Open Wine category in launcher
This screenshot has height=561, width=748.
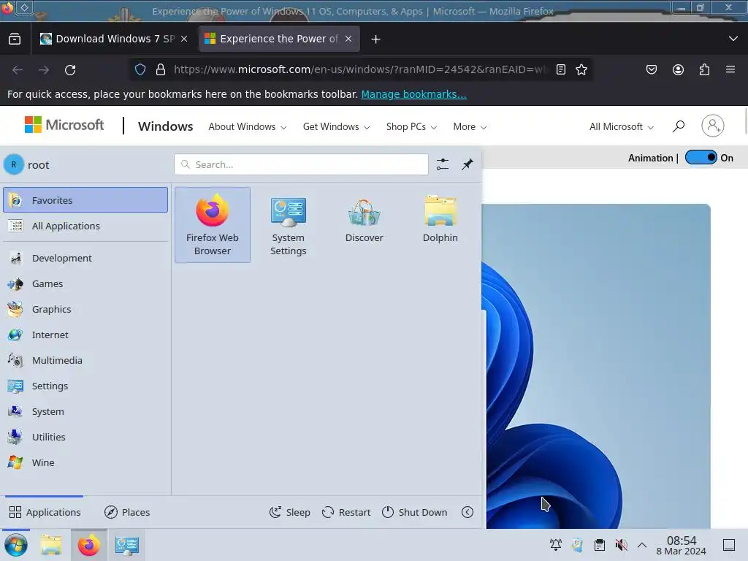tap(85, 462)
